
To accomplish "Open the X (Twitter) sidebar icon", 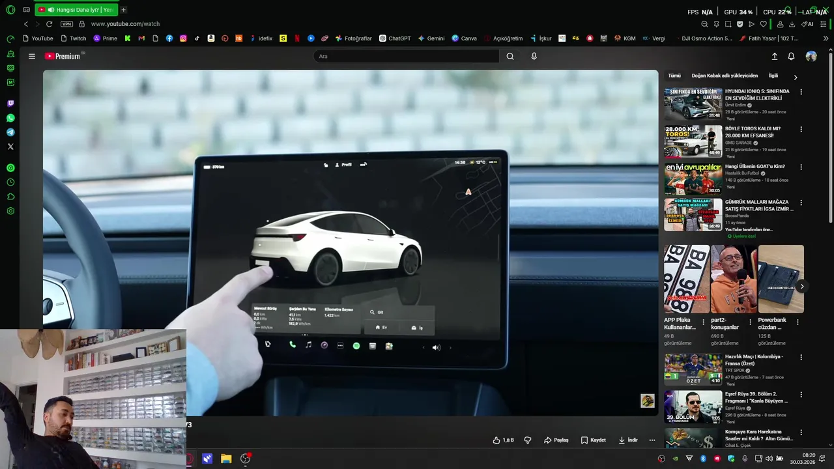I will (x=10, y=147).
